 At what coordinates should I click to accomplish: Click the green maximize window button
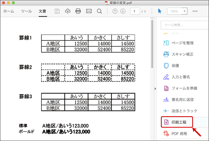(13, 3)
